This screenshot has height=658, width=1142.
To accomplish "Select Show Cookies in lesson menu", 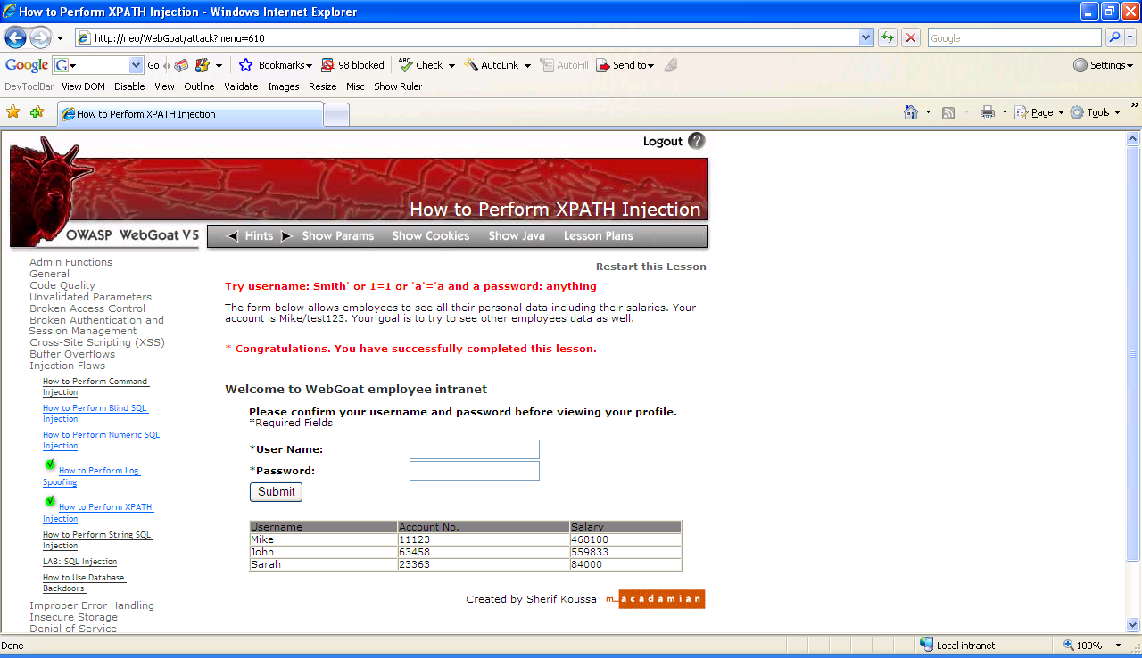I will [430, 236].
